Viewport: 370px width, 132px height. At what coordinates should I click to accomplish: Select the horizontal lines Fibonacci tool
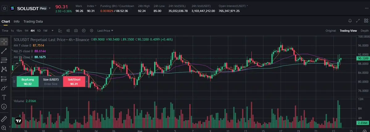coord(4,60)
